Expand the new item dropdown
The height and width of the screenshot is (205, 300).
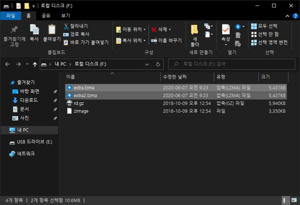pos(208,26)
